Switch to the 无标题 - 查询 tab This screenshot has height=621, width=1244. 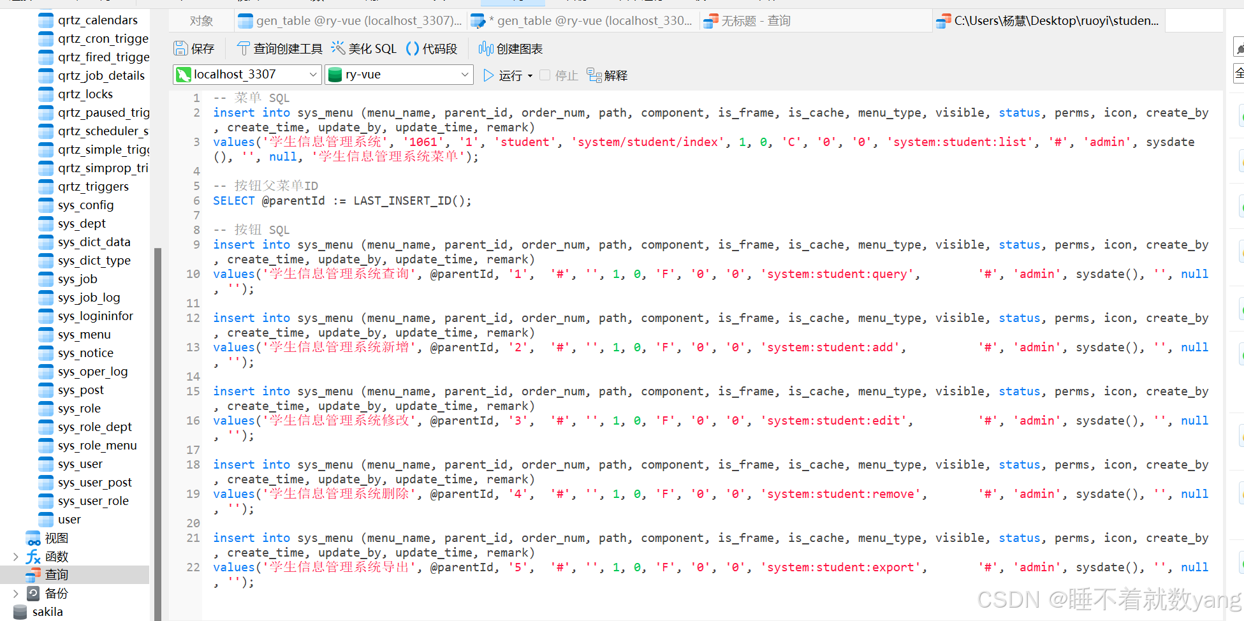(746, 20)
